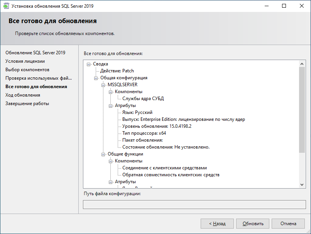Close the SQL Server update window

click(302, 6)
